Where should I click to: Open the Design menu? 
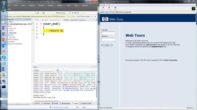pyautogui.click(x=41, y=5)
